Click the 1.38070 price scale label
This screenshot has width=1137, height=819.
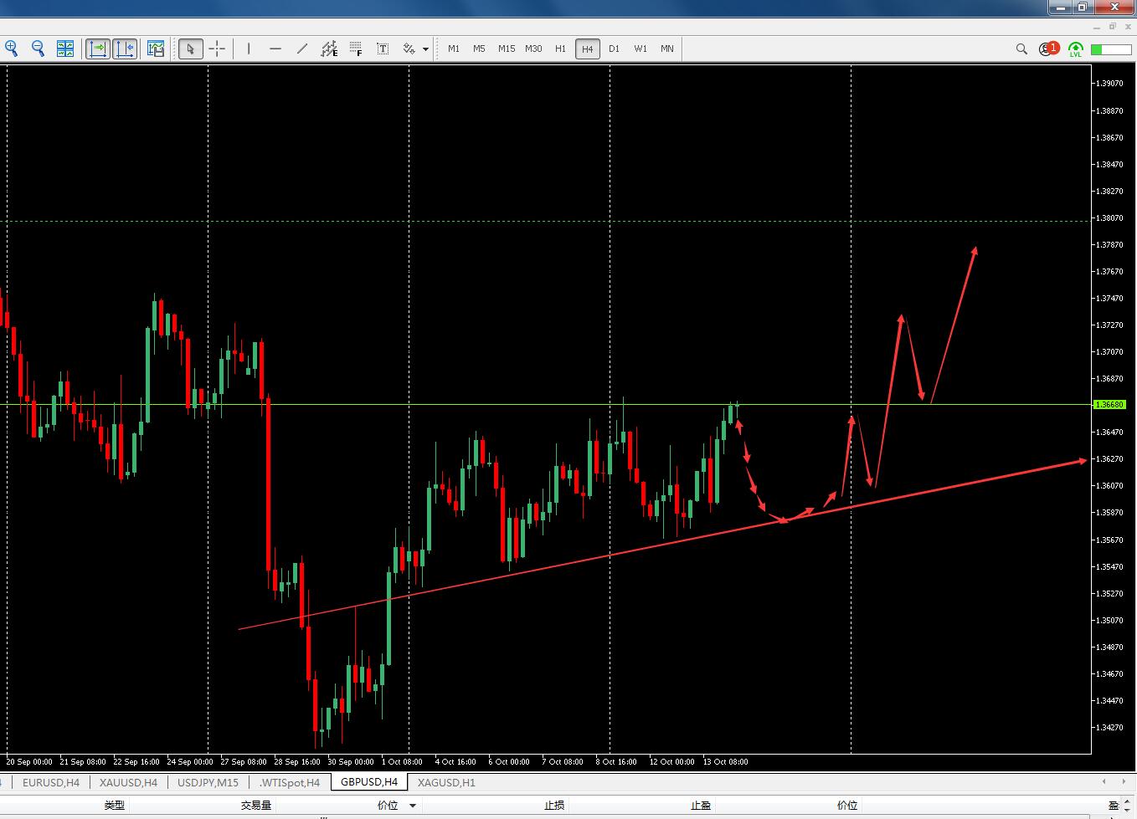[1110, 218]
